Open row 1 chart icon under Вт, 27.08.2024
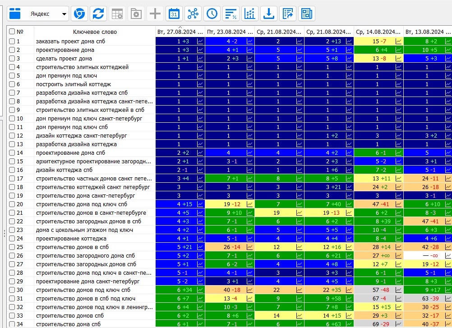The image size is (452, 328). (x=200, y=42)
